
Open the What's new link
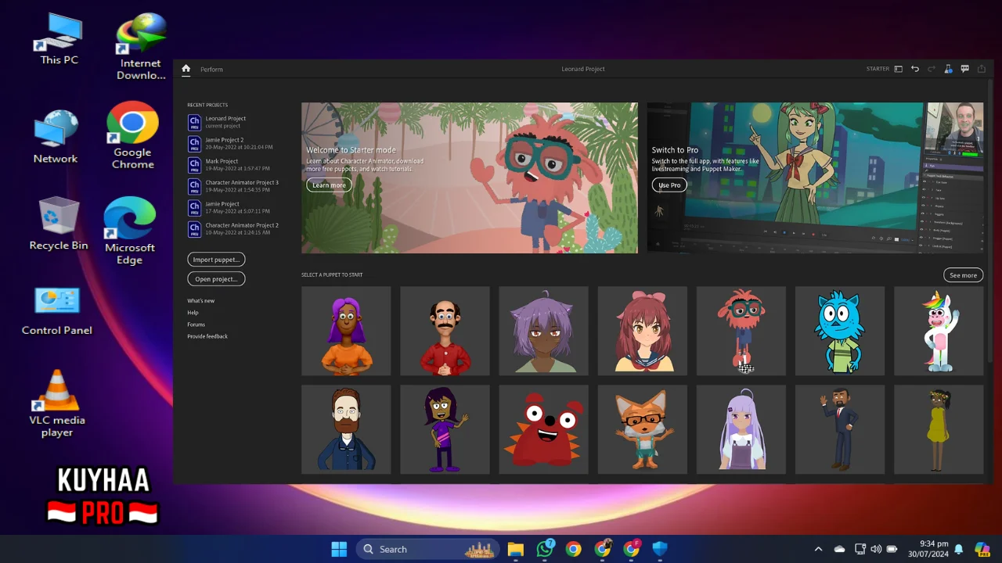coord(200,301)
